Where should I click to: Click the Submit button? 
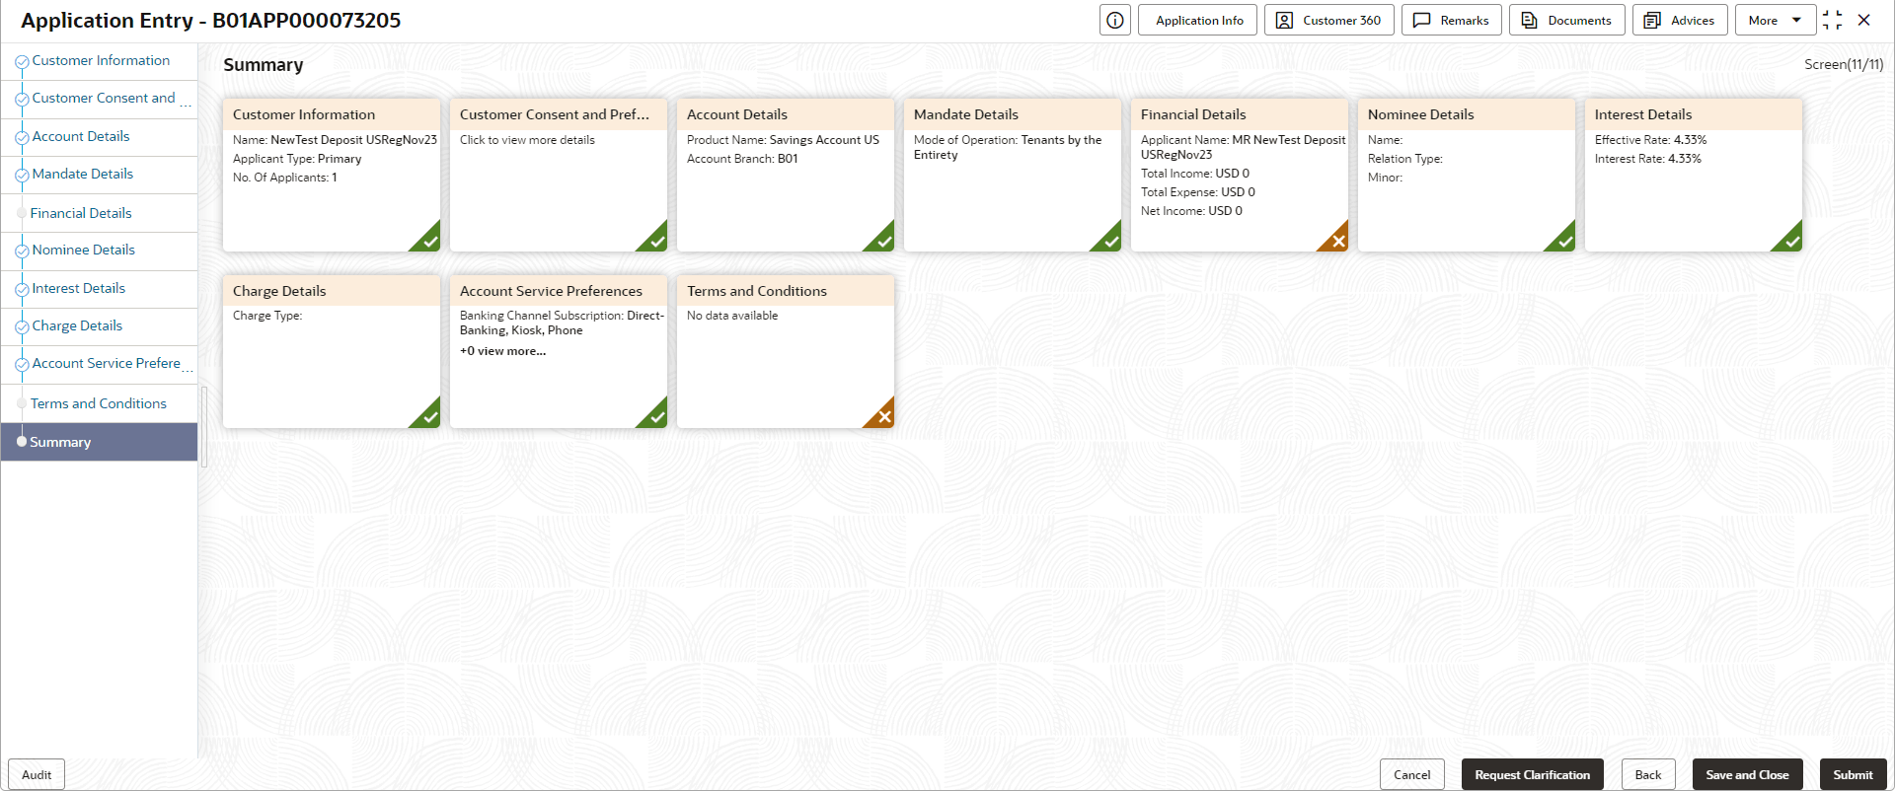click(1853, 774)
